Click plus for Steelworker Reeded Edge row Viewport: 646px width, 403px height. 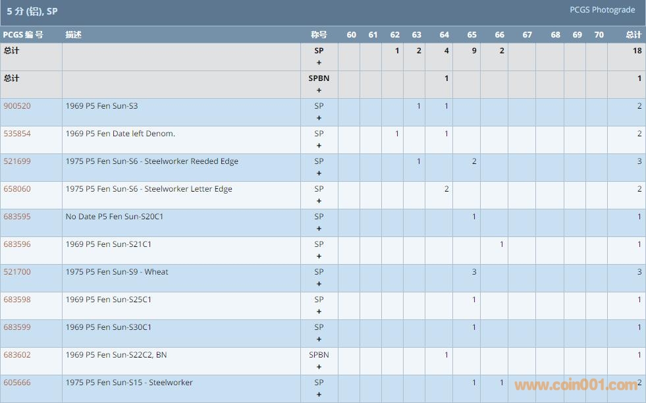click(x=319, y=174)
